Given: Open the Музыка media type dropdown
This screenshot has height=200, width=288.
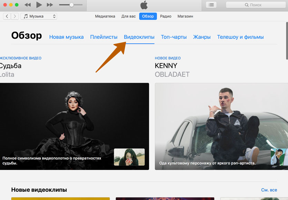Looking at the screenshot, I should [x=39, y=16].
